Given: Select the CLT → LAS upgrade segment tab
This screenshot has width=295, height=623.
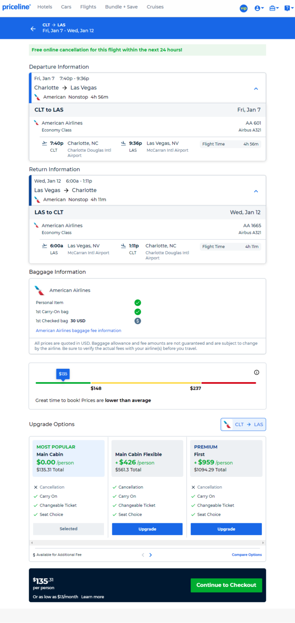Looking at the screenshot, I should [243, 424].
